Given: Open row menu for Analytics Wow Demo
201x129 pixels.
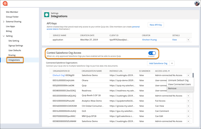Looking at the screenshot, I should pos(188,101).
